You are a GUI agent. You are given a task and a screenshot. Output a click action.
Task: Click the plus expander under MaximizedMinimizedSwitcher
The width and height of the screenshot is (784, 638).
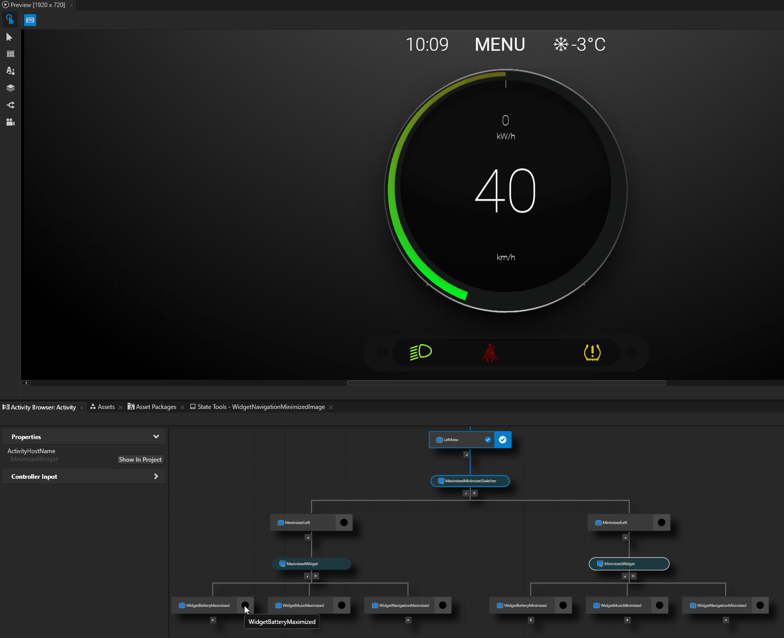[x=474, y=493]
